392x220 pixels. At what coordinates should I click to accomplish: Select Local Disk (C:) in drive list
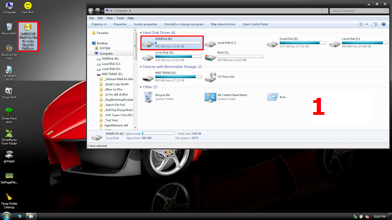[227, 43]
